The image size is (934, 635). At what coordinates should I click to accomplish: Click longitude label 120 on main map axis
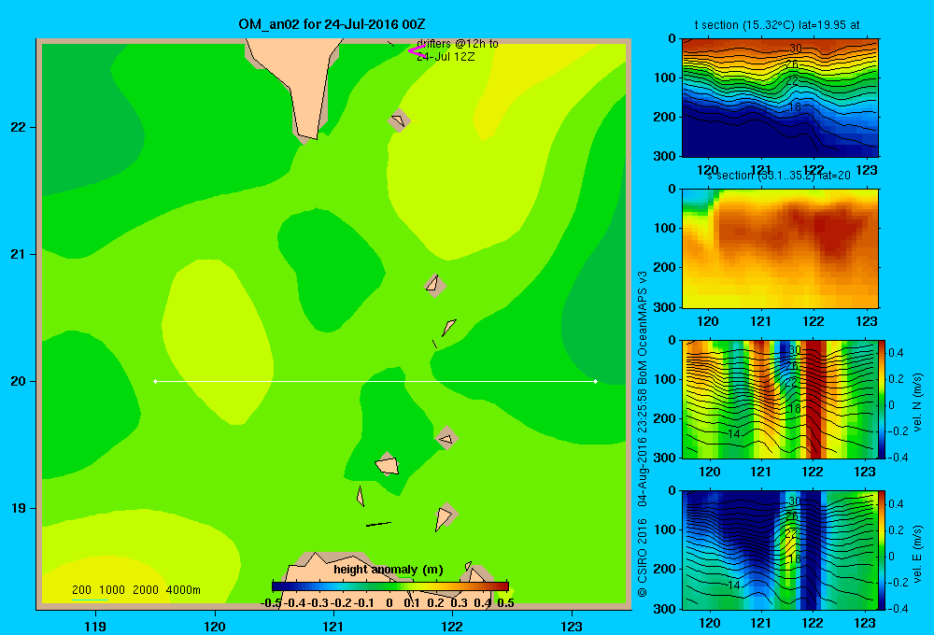pos(215,626)
